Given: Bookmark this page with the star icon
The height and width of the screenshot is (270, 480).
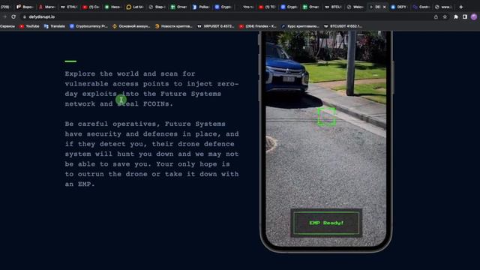Looking at the screenshot, I should (x=445, y=16).
